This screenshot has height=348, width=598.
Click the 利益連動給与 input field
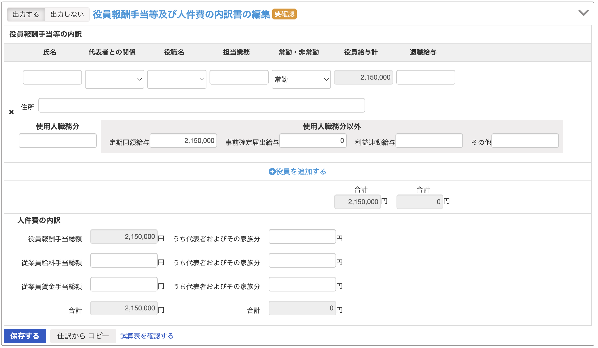click(429, 141)
